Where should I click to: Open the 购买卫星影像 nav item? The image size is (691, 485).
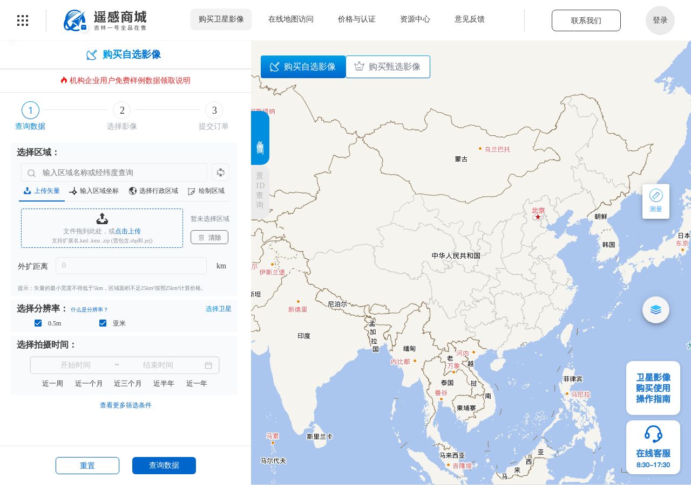point(221,19)
